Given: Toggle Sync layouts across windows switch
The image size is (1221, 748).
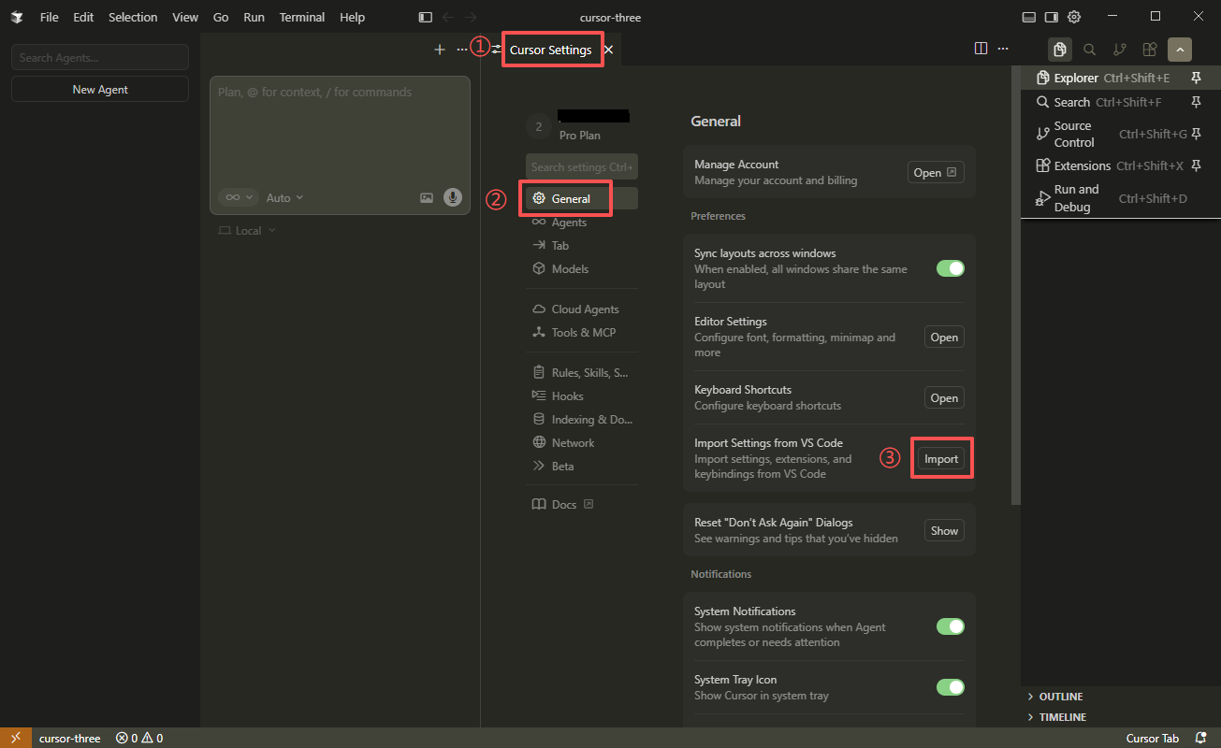Looking at the screenshot, I should pyautogui.click(x=950, y=268).
